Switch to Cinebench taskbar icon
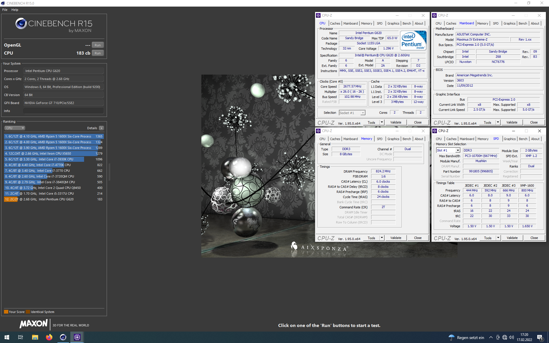The image size is (549, 343). coord(63,337)
